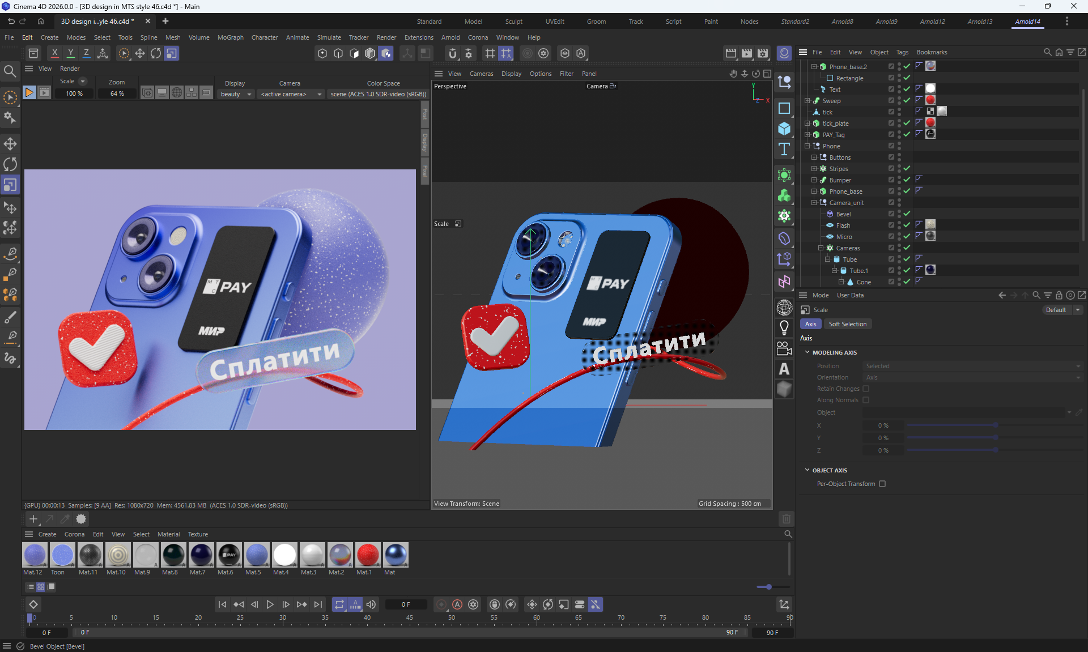Select the Rotate tool in left toolbar
This screenshot has width=1088, height=652.
pos(10,164)
